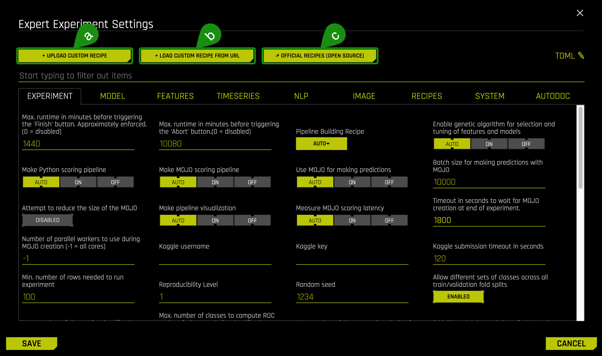This screenshot has height=356, width=602.
Task: Toggle Make Python scoring pipeline ON
Action: tap(78, 182)
